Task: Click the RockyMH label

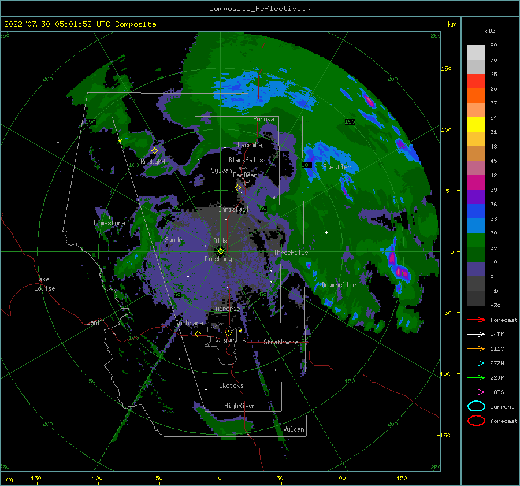Action: (153, 162)
